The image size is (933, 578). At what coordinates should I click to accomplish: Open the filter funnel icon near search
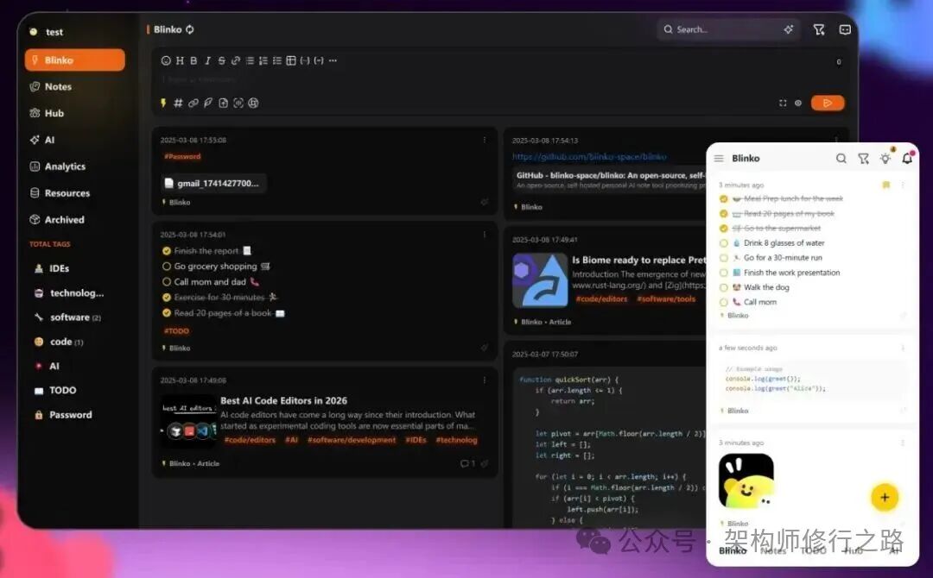click(x=819, y=28)
